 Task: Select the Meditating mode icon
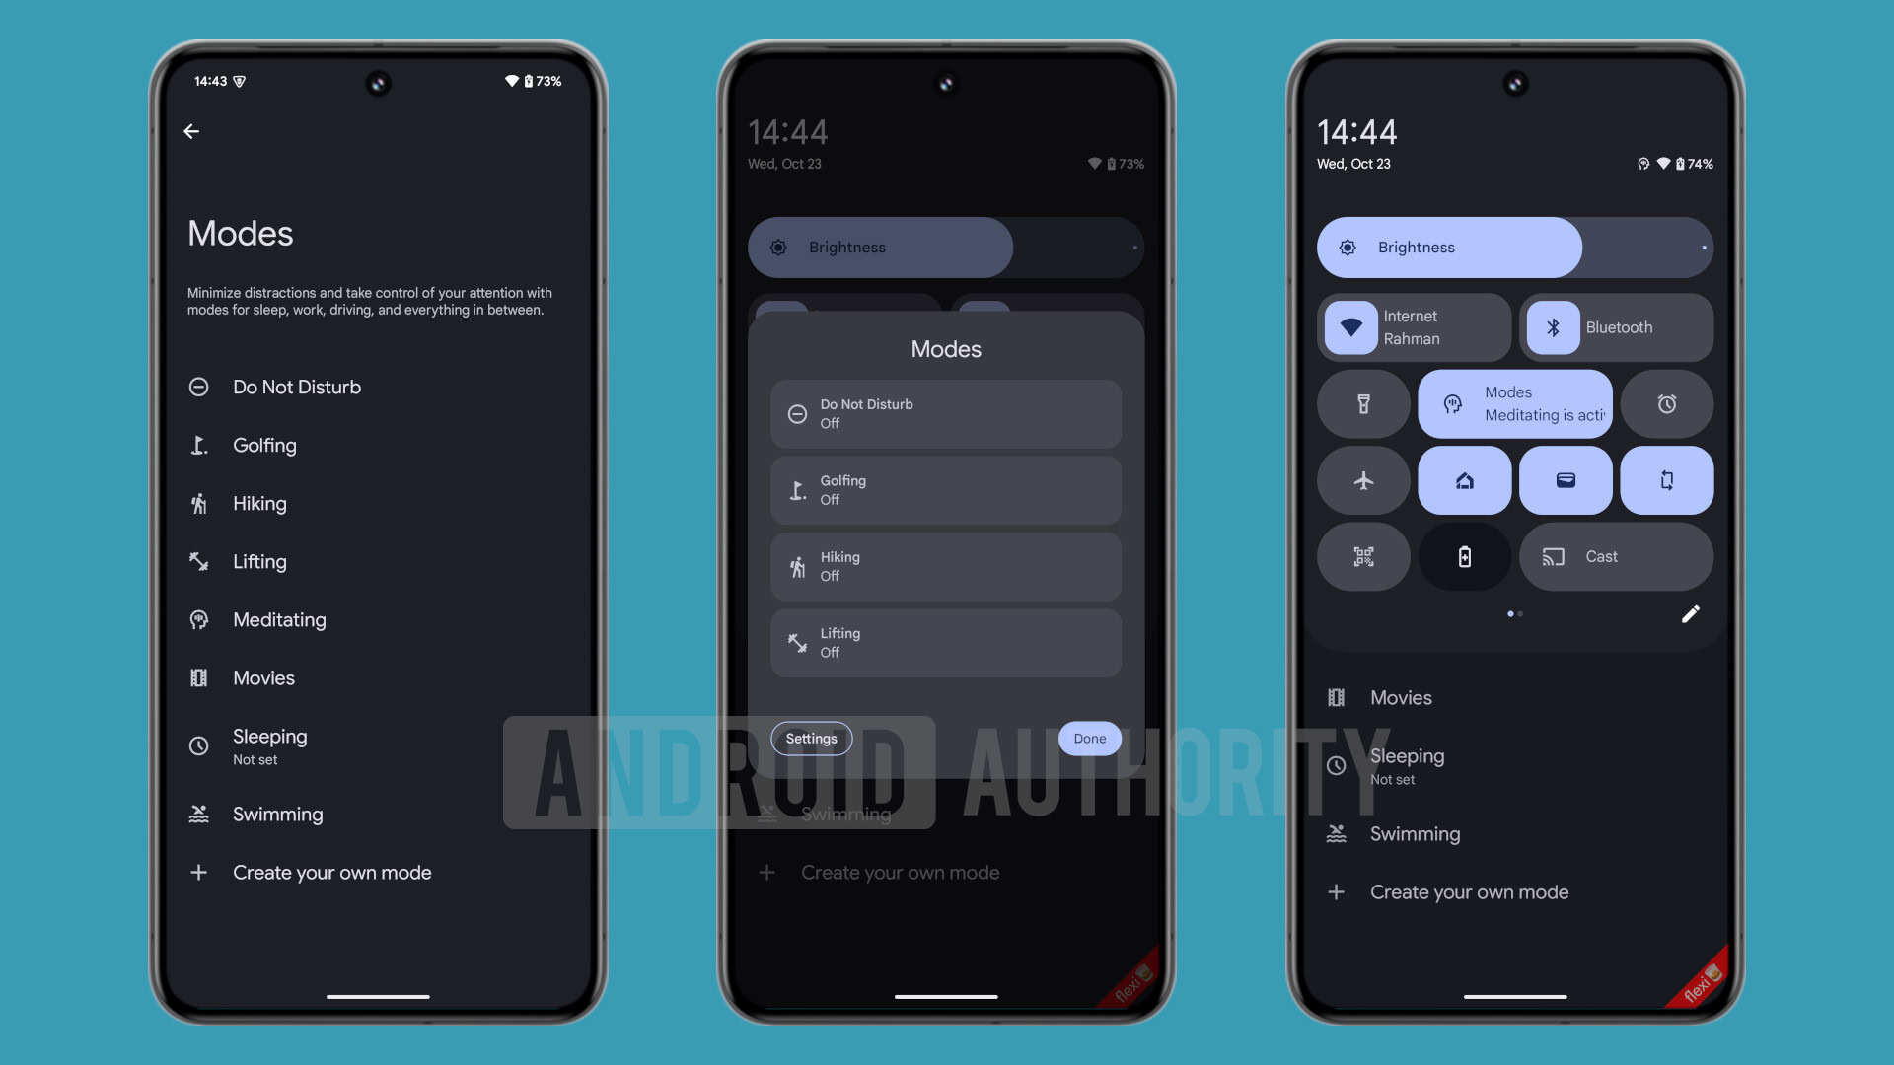click(199, 619)
